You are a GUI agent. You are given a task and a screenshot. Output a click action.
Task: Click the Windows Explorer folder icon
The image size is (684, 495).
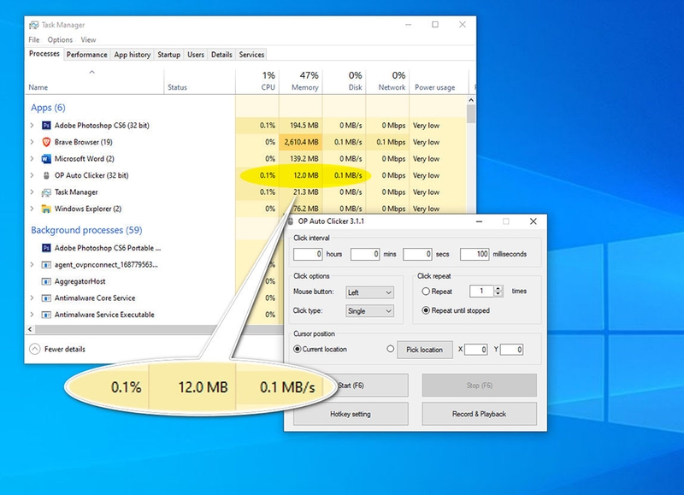coord(47,209)
